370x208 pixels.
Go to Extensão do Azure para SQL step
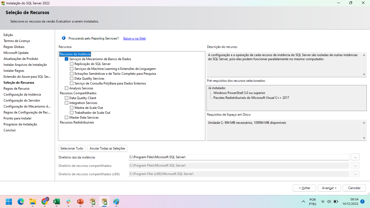point(27,77)
